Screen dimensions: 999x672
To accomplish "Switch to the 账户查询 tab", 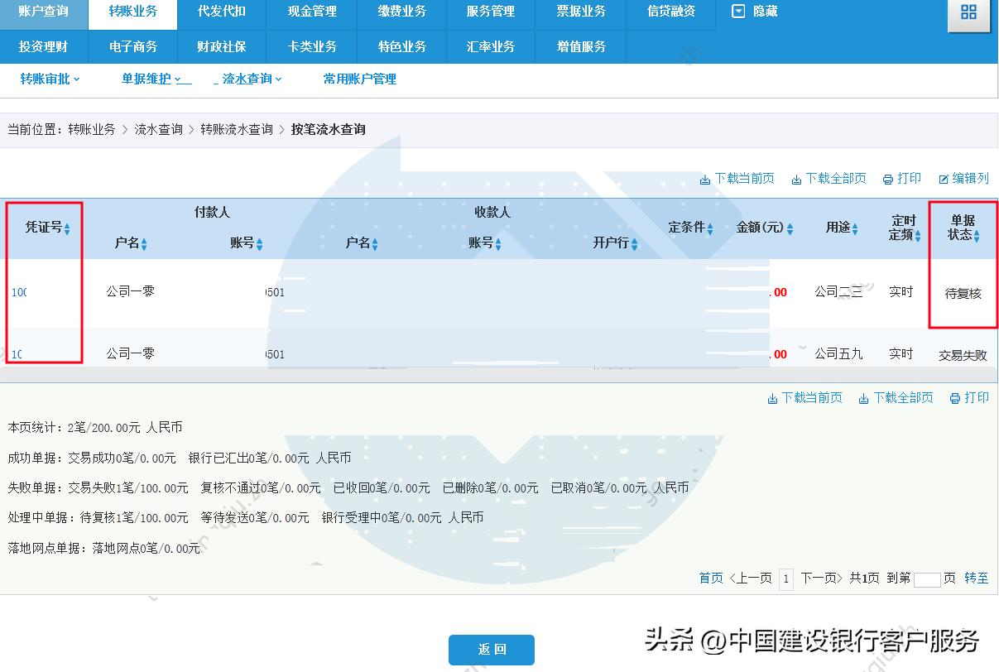I will 43,11.
